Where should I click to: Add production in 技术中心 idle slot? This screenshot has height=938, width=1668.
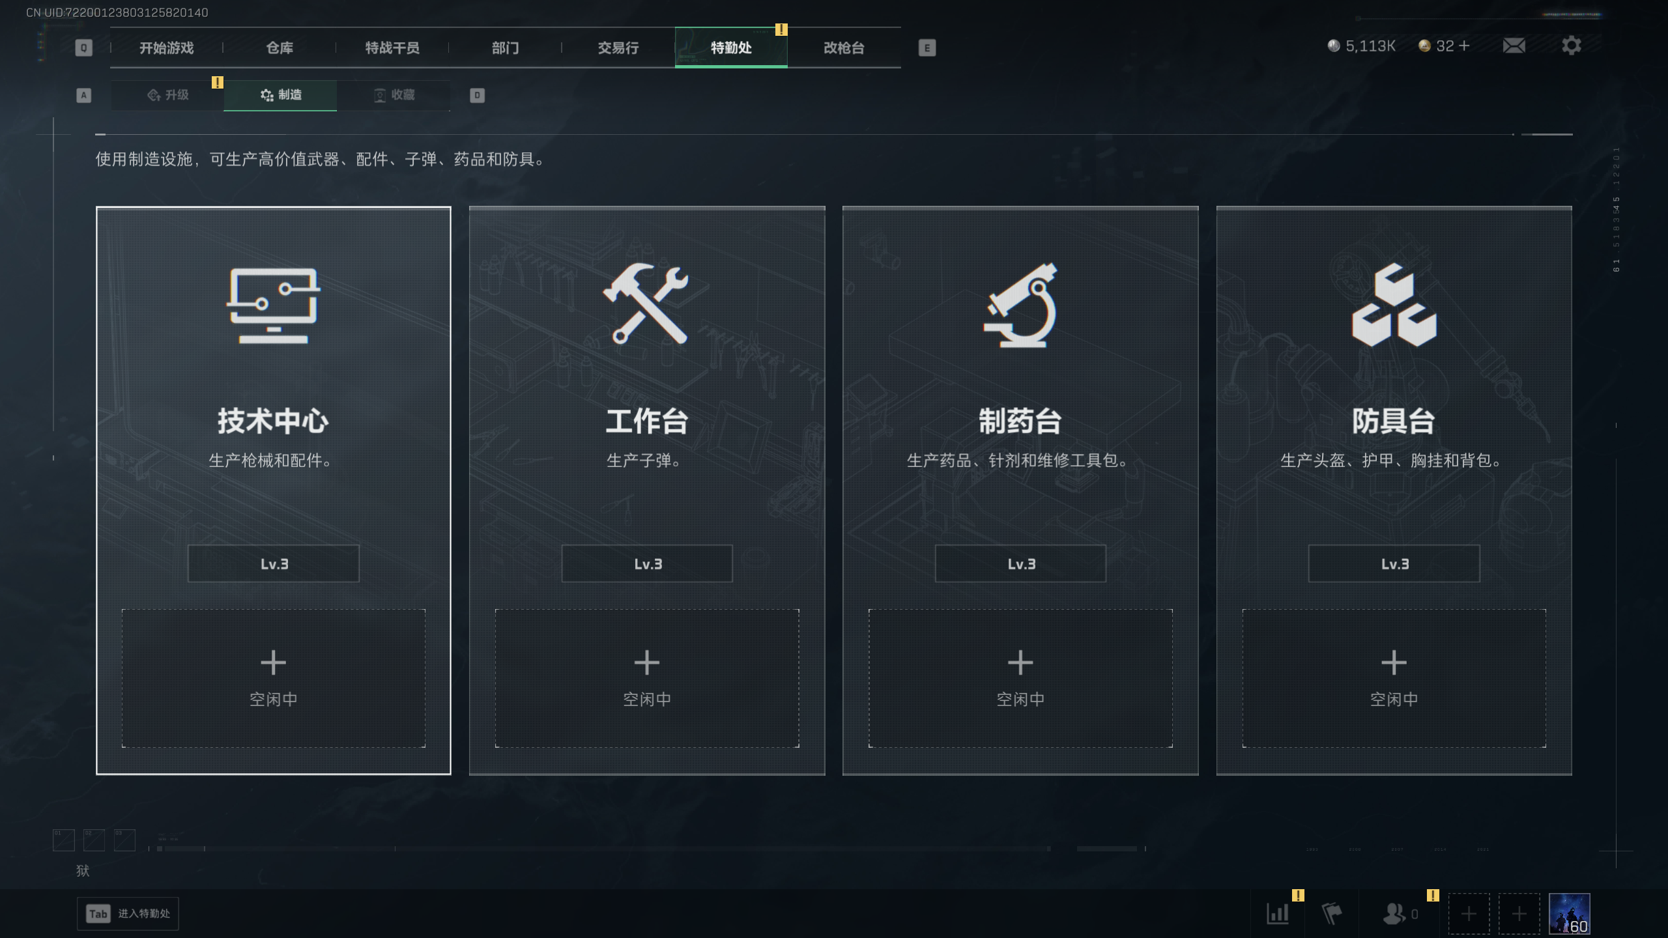274,678
